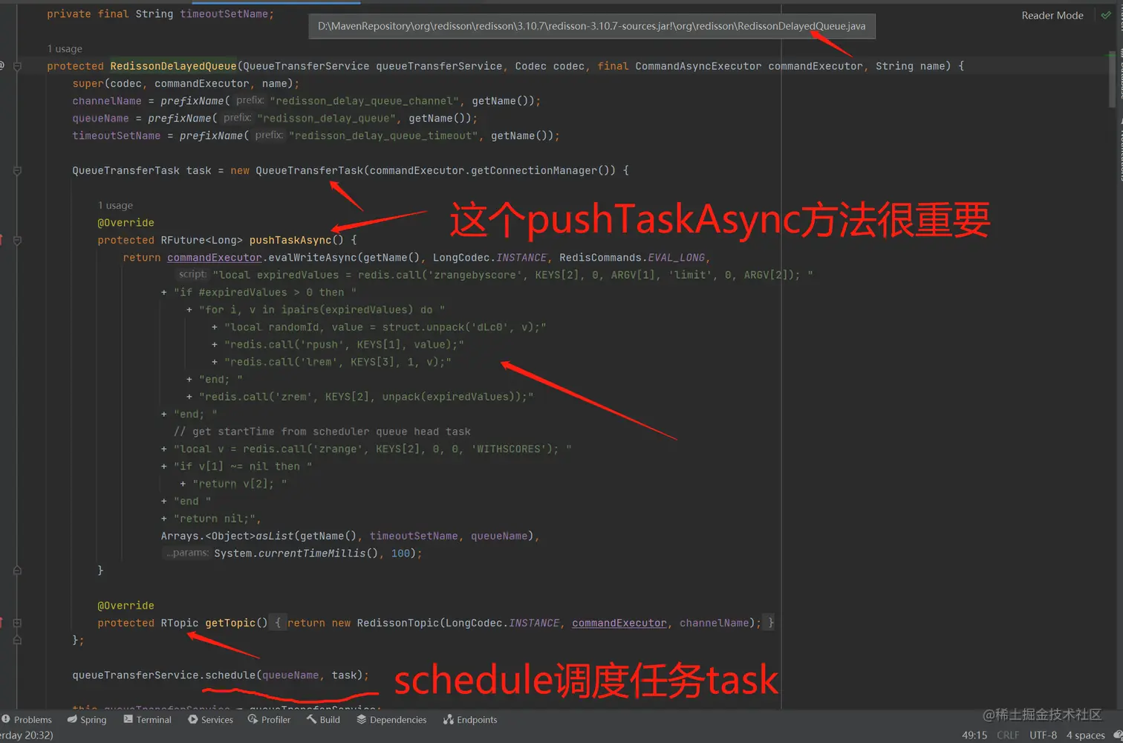Image resolution: width=1123 pixels, height=743 pixels.
Task: Toggle Reader Mode for this file
Action: 1052,15
